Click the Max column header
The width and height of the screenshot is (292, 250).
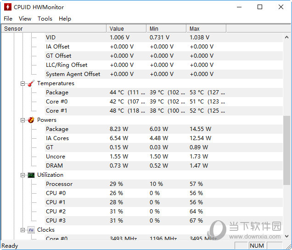pos(206,28)
